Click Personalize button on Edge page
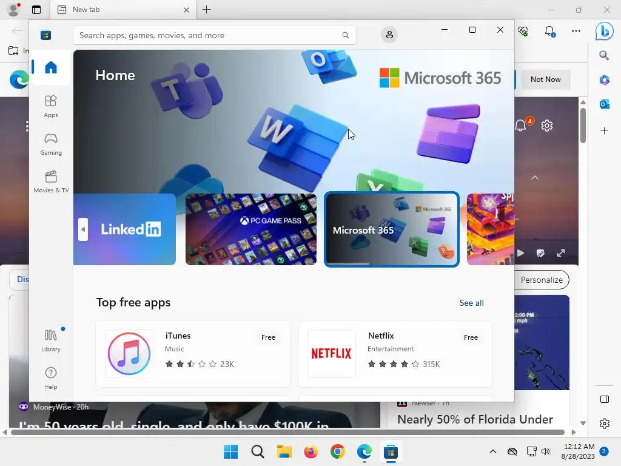The width and height of the screenshot is (621, 466). (542, 280)
